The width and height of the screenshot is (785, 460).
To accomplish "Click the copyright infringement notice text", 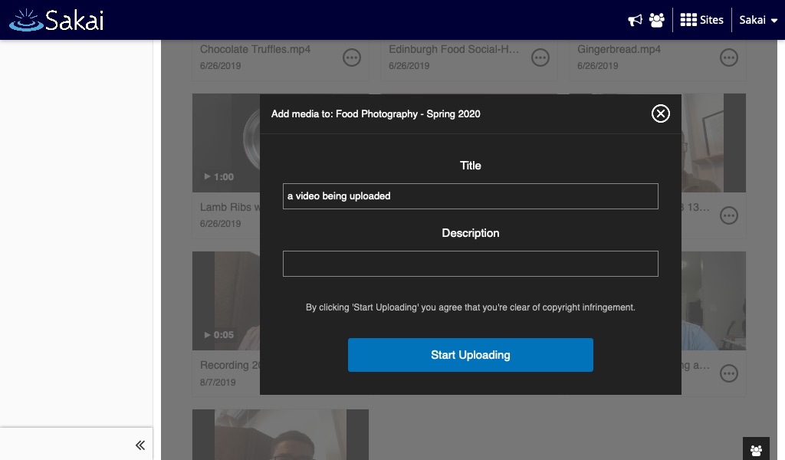I will tap(470, 307).
